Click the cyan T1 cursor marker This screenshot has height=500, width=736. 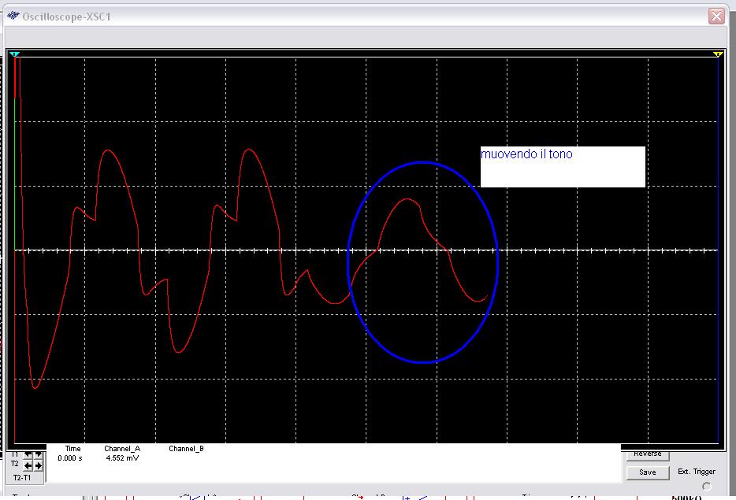[x=14, y=54]
